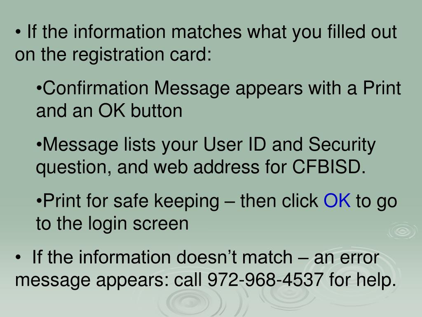
Task: Click the small water ripple graphic at right
Action: click(403, 231)
